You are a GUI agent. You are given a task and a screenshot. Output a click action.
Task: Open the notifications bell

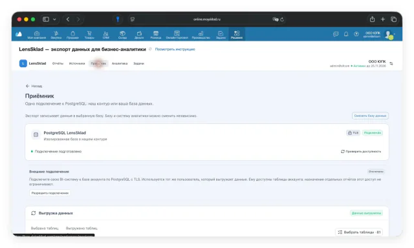346,34
